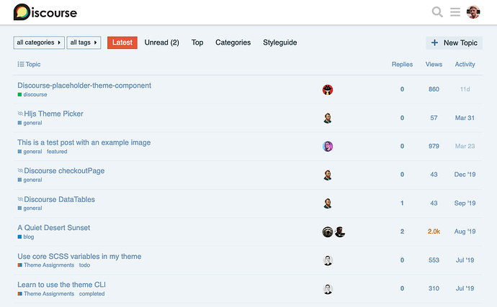Image resolution: width=497 pixels, height=307 pixels.
Task: Expand the all tags dropdown
Action: point(84,42)
